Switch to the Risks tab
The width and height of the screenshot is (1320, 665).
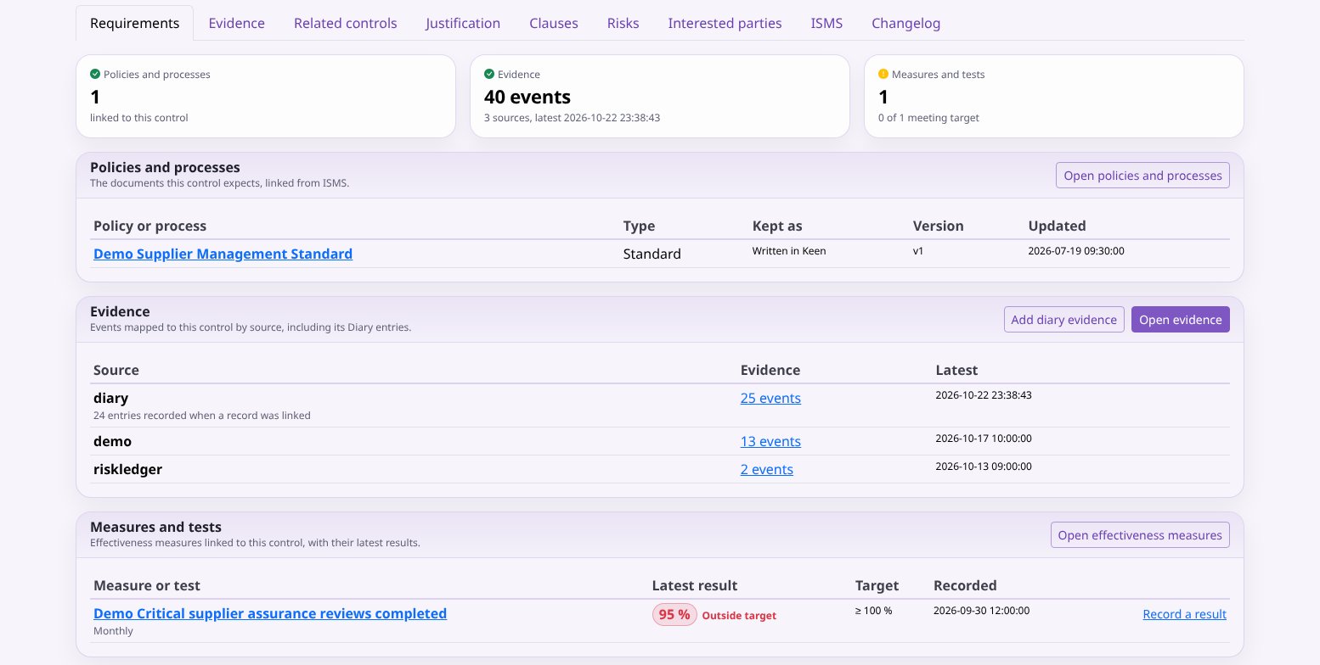pos(623,23)
